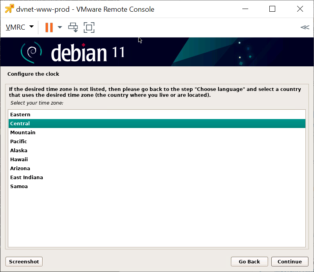This screenshot has width=314, height=272.
Task: Click Send Ctrl+Alt+Del toolbar icon
Action: 73,27
